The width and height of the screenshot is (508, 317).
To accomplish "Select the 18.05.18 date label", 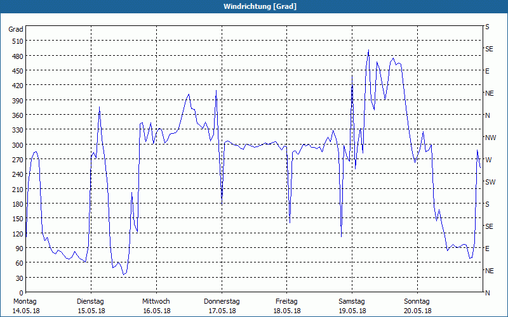I will (287, 311).
